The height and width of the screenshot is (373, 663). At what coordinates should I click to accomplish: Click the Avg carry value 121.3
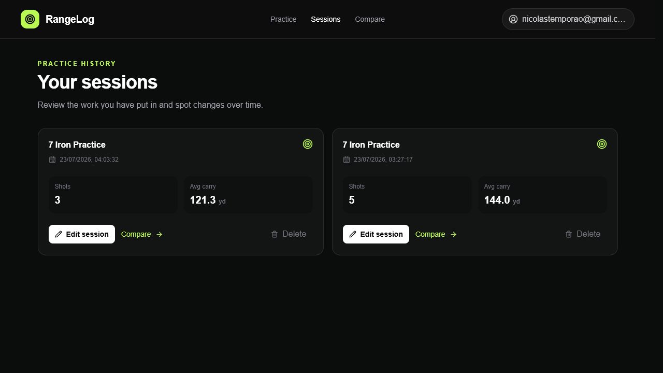coord(203,200)
